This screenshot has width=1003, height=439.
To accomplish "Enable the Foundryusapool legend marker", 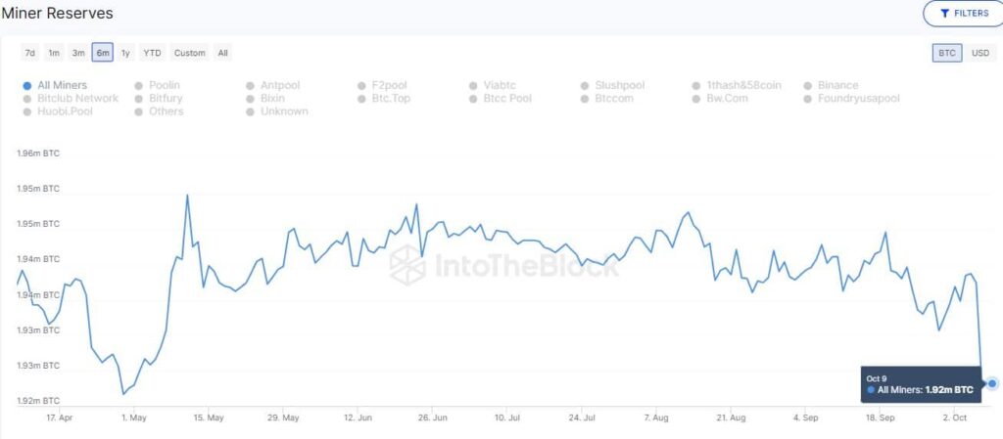I will pos(808,99).
